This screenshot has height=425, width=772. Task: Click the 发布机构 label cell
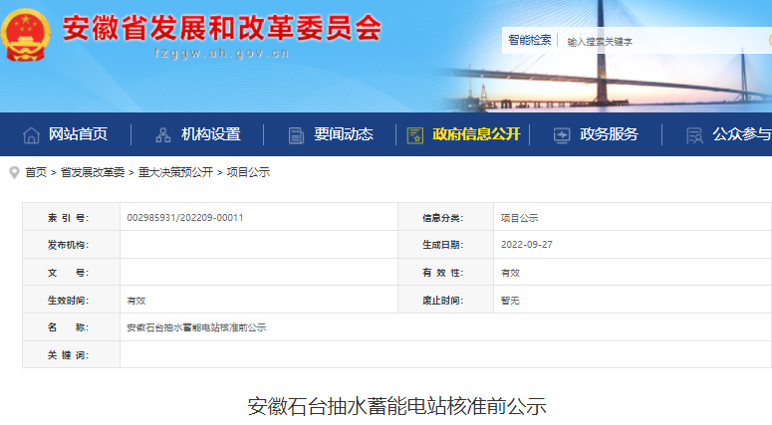[x=72, y=245]
